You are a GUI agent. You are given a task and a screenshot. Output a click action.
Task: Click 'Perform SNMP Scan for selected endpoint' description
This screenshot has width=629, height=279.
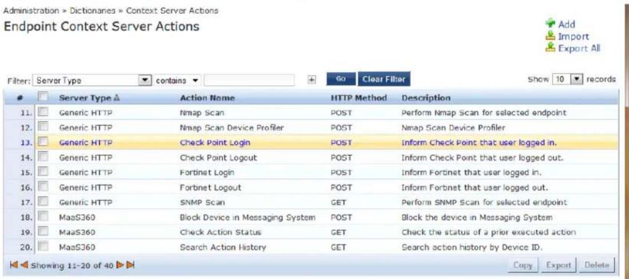[484, 202]
